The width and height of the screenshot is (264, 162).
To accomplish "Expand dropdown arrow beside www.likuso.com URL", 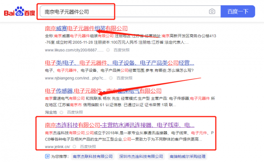I will [x=108, y=50].
